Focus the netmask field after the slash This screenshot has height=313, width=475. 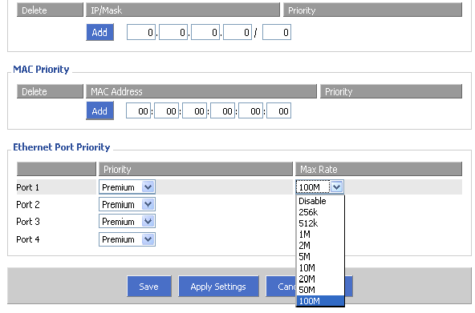[277, 32]
